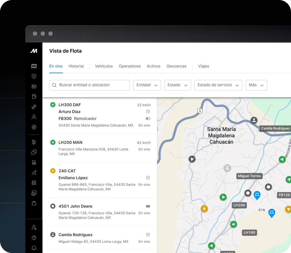Open the Estado de servicio dropdown
The width and height of the screenshot is (291, 253).
click(218, 85)
